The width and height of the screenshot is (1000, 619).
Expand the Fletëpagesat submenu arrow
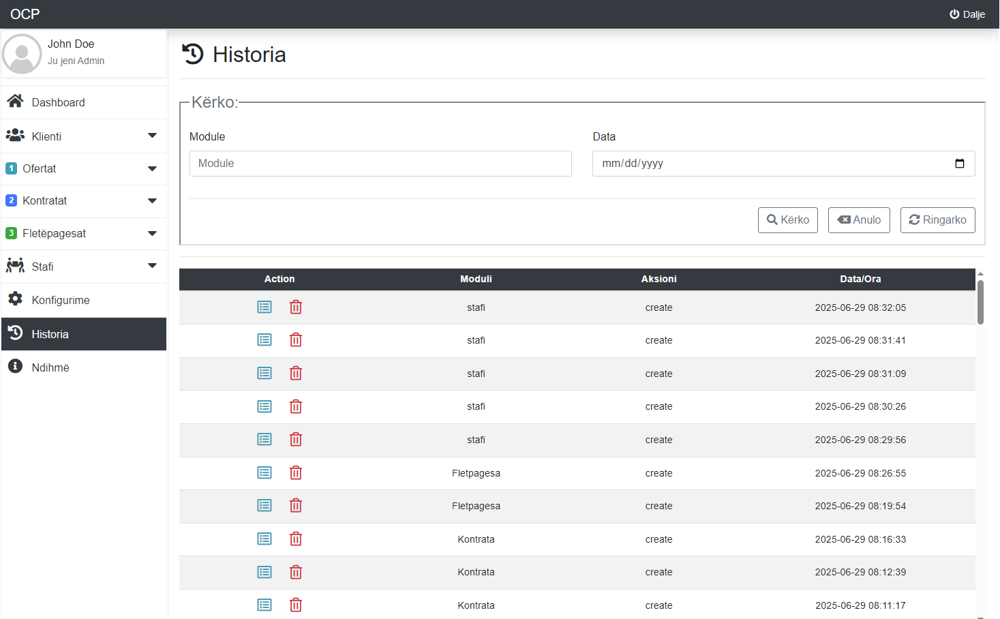(152, 233)
